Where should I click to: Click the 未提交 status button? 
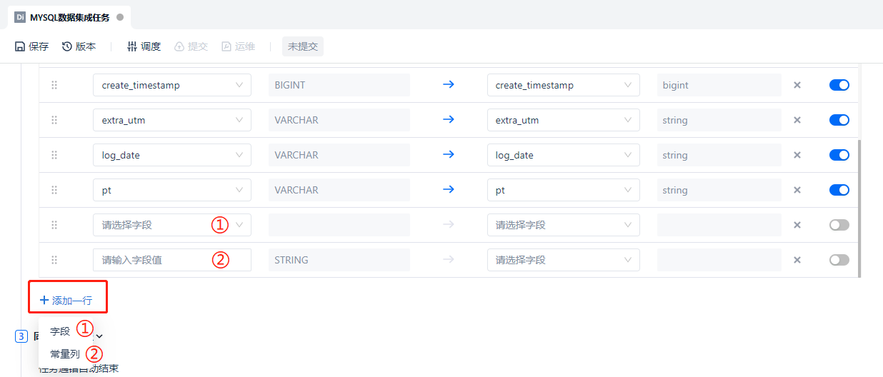(x=302, y=46)
